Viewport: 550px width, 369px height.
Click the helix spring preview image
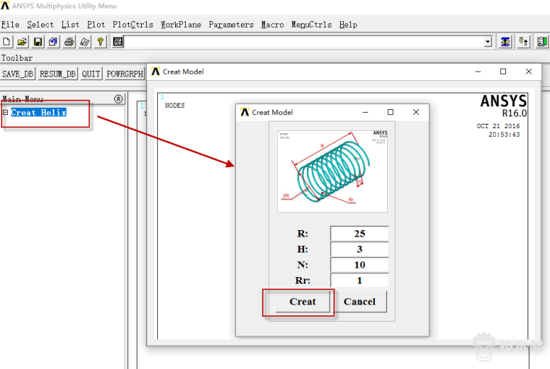332,171
